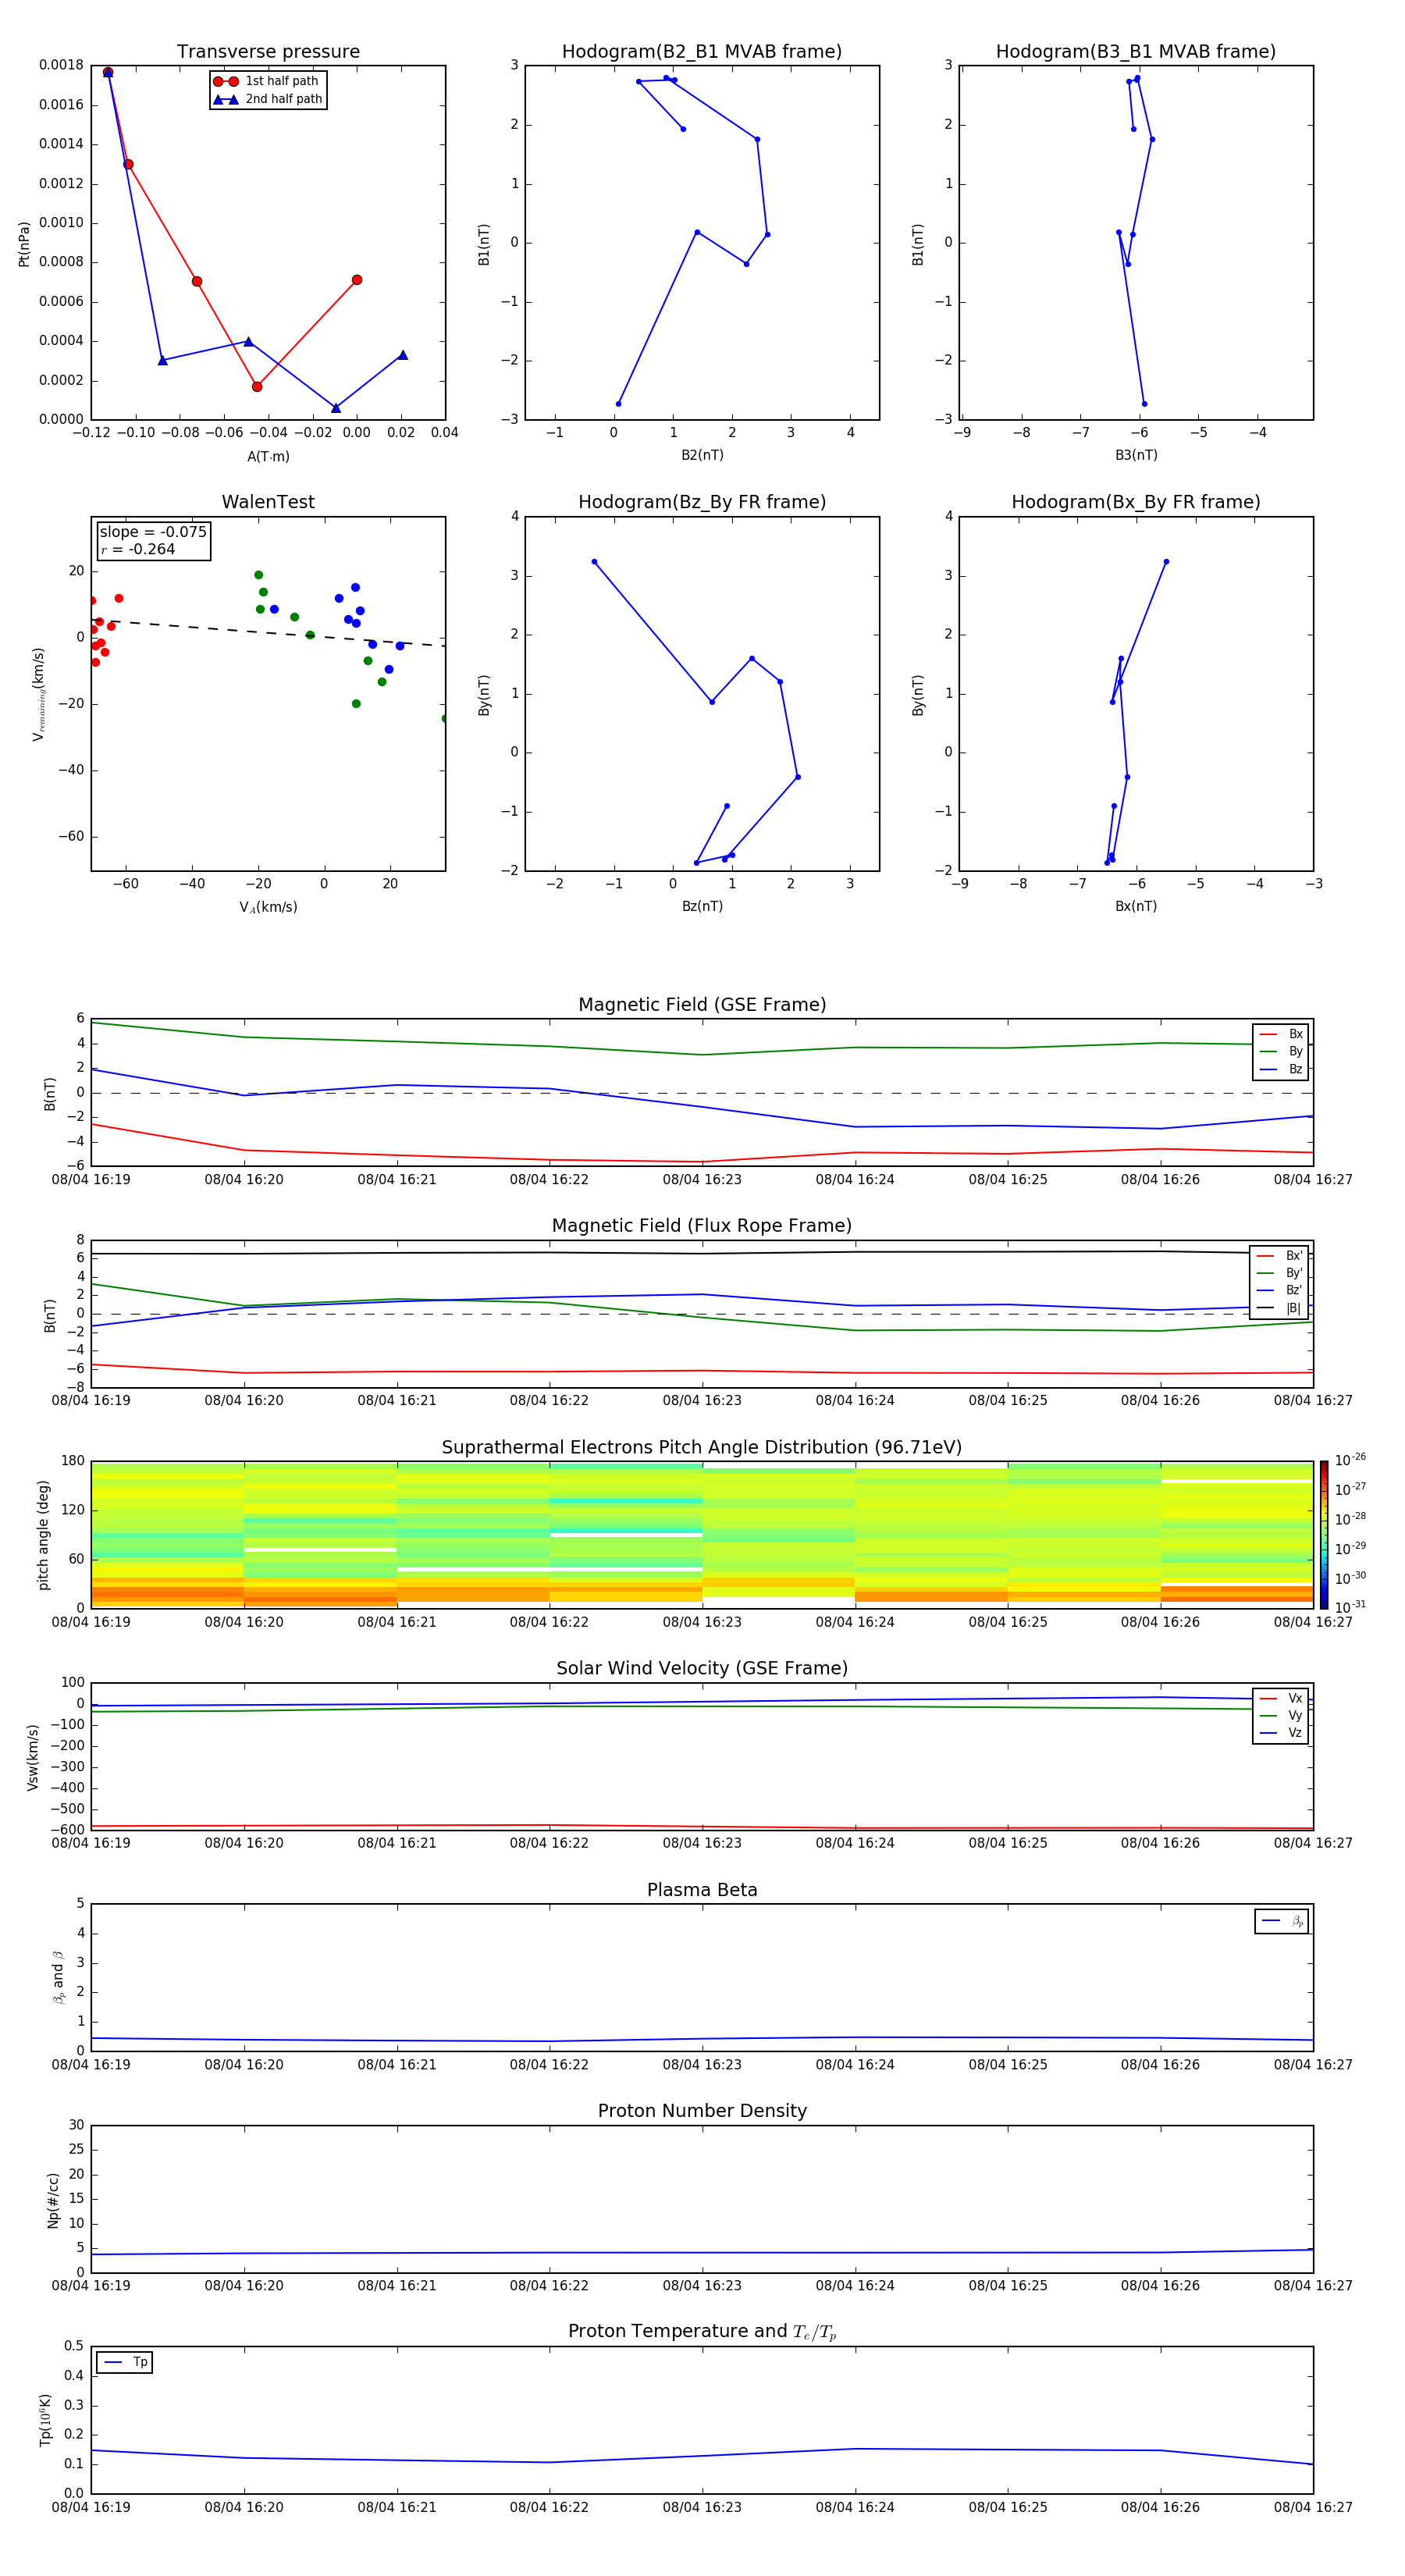Click the WalenTest plot title

268,502
